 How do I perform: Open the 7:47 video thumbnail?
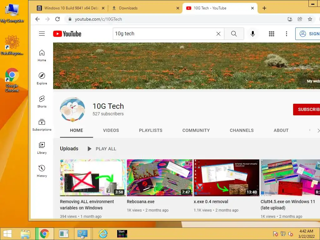point(160,178)
